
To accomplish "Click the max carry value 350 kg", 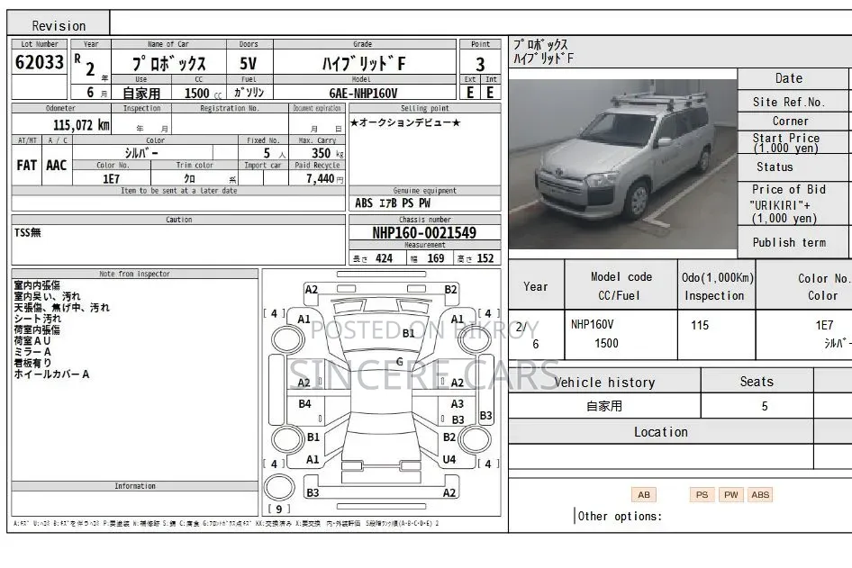I will pos(327,153).
